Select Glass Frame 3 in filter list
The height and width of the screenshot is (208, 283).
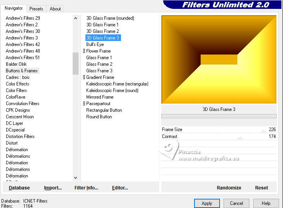click(99, 71)
